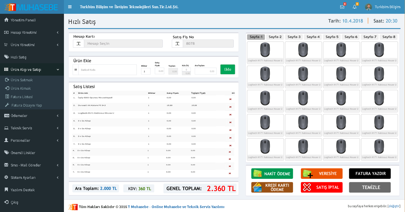
Task: Collapse the Ürün Alışı ve Satışı menu
Action: (32, 69)
